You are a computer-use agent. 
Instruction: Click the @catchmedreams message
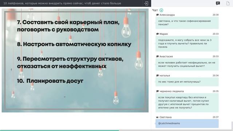[187, 123]
